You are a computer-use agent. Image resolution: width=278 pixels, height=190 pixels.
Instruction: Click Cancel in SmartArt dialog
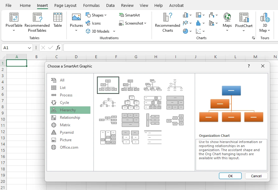click(x=256, y=176)
